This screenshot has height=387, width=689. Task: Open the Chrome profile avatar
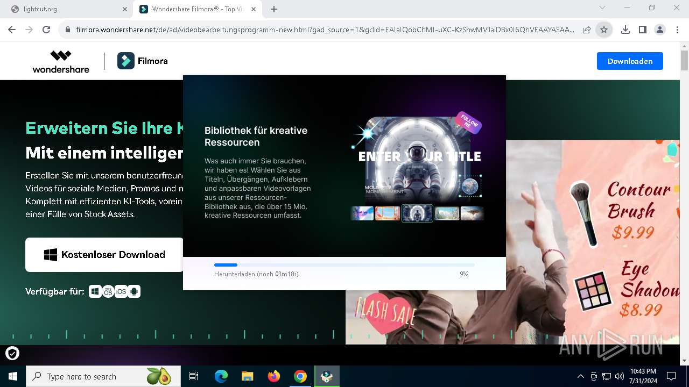pyautogui.click(x=660, y=30)
